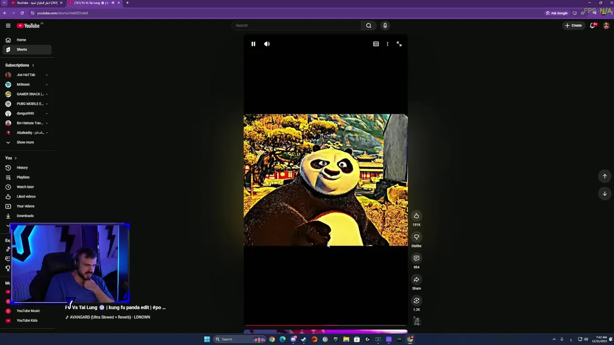Open Ibn Hattuta Trav... subscription
Image resolution: width=614 pixels, height=345 pixels.
pyautogui.click(x=27, y=123)
